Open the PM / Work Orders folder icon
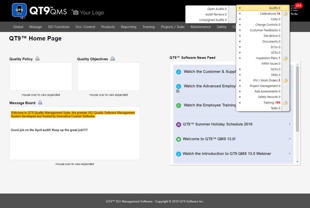Viewport: 310px width, 208px height. click(285, 80)
